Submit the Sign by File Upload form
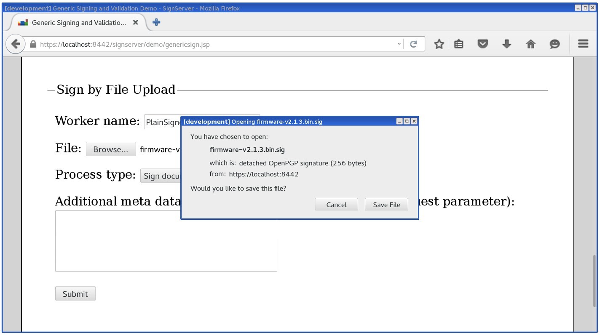The image size is (600, 335). tap(75, 294)
